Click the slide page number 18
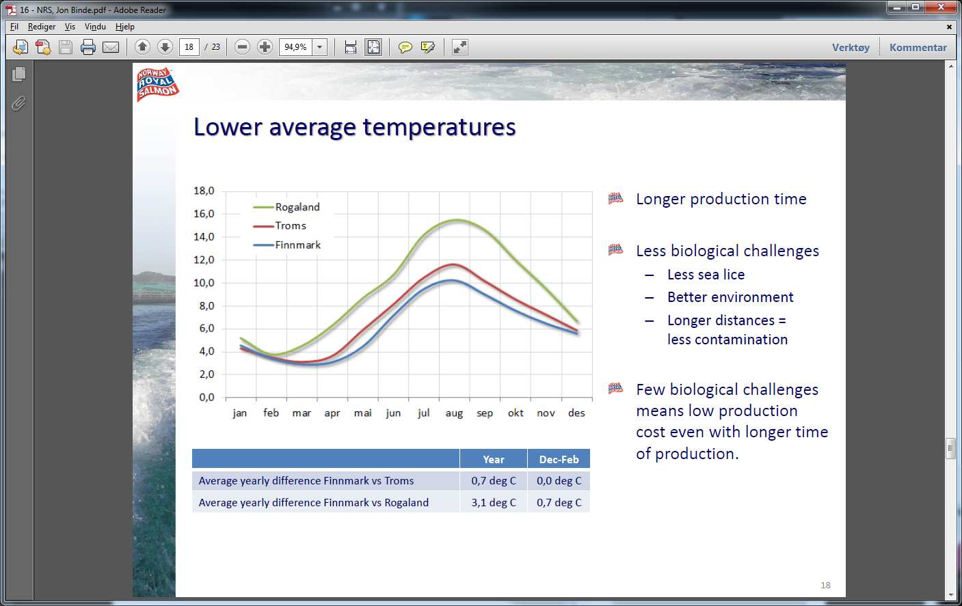This screenshot has width=962, height=606. click(825, 585)
